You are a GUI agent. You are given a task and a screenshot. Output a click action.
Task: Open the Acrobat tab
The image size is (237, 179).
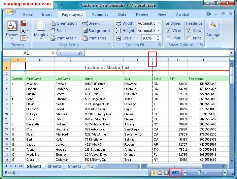click(182, 14)
